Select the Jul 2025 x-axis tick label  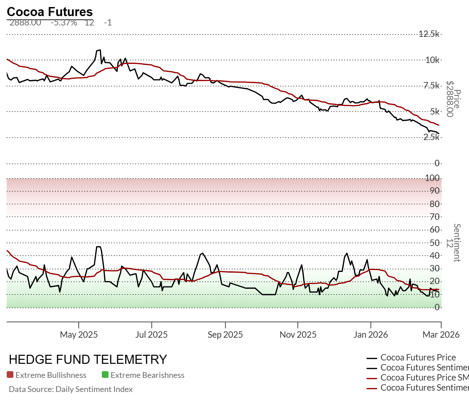coord(151,335)
